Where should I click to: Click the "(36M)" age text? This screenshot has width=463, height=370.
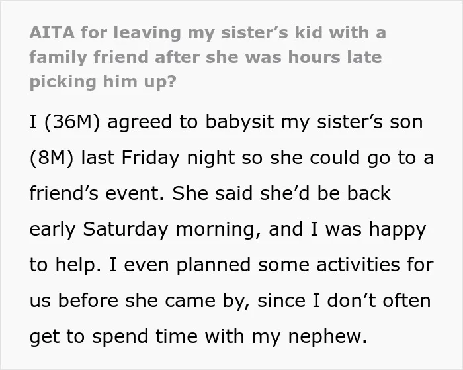coord(71,122)
